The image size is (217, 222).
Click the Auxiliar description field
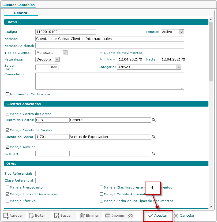(110, 154)
